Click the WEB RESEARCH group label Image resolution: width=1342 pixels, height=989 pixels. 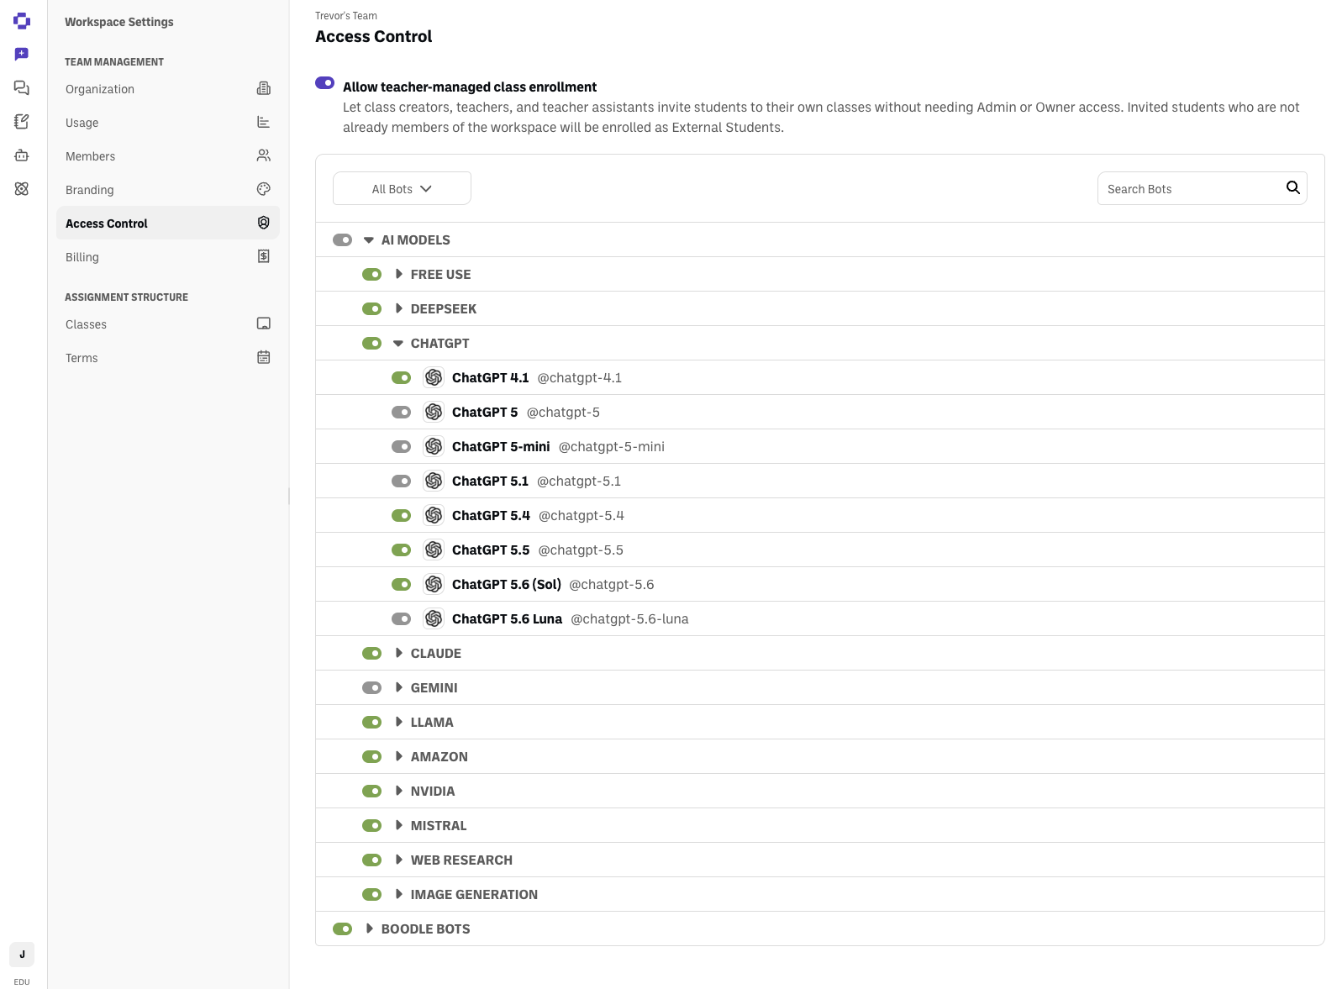[461, 860]
